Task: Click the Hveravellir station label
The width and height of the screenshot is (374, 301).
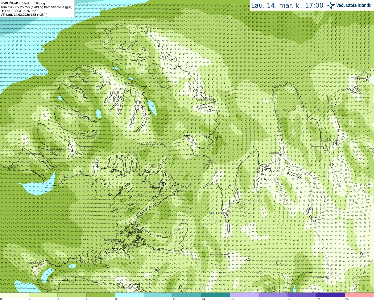Action: tap(321, 276)
